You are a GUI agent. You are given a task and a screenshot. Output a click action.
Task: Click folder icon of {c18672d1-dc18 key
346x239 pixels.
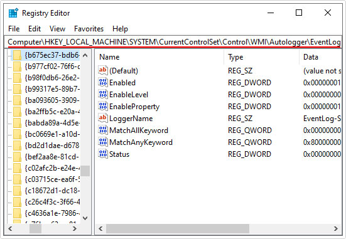[x=17, y=191]
